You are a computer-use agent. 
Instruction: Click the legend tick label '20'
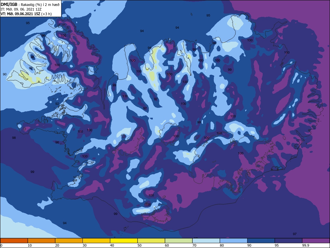57,245
